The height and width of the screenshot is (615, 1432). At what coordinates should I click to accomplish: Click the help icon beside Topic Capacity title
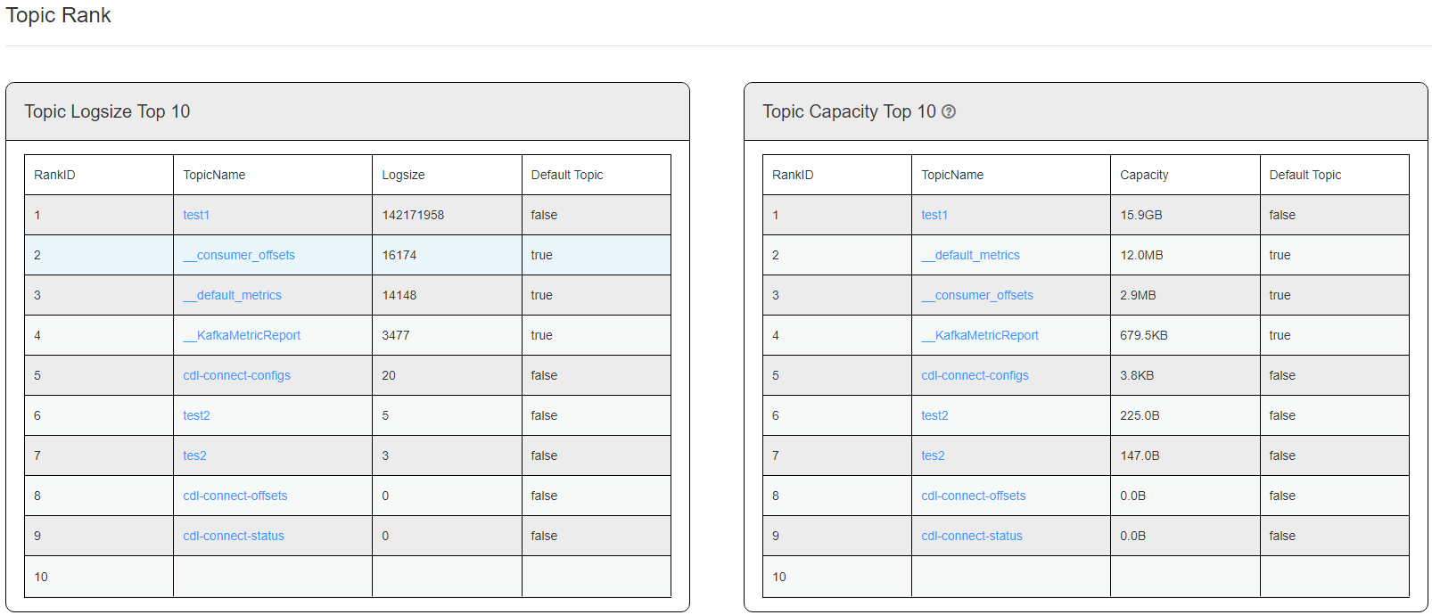(949, 111)
